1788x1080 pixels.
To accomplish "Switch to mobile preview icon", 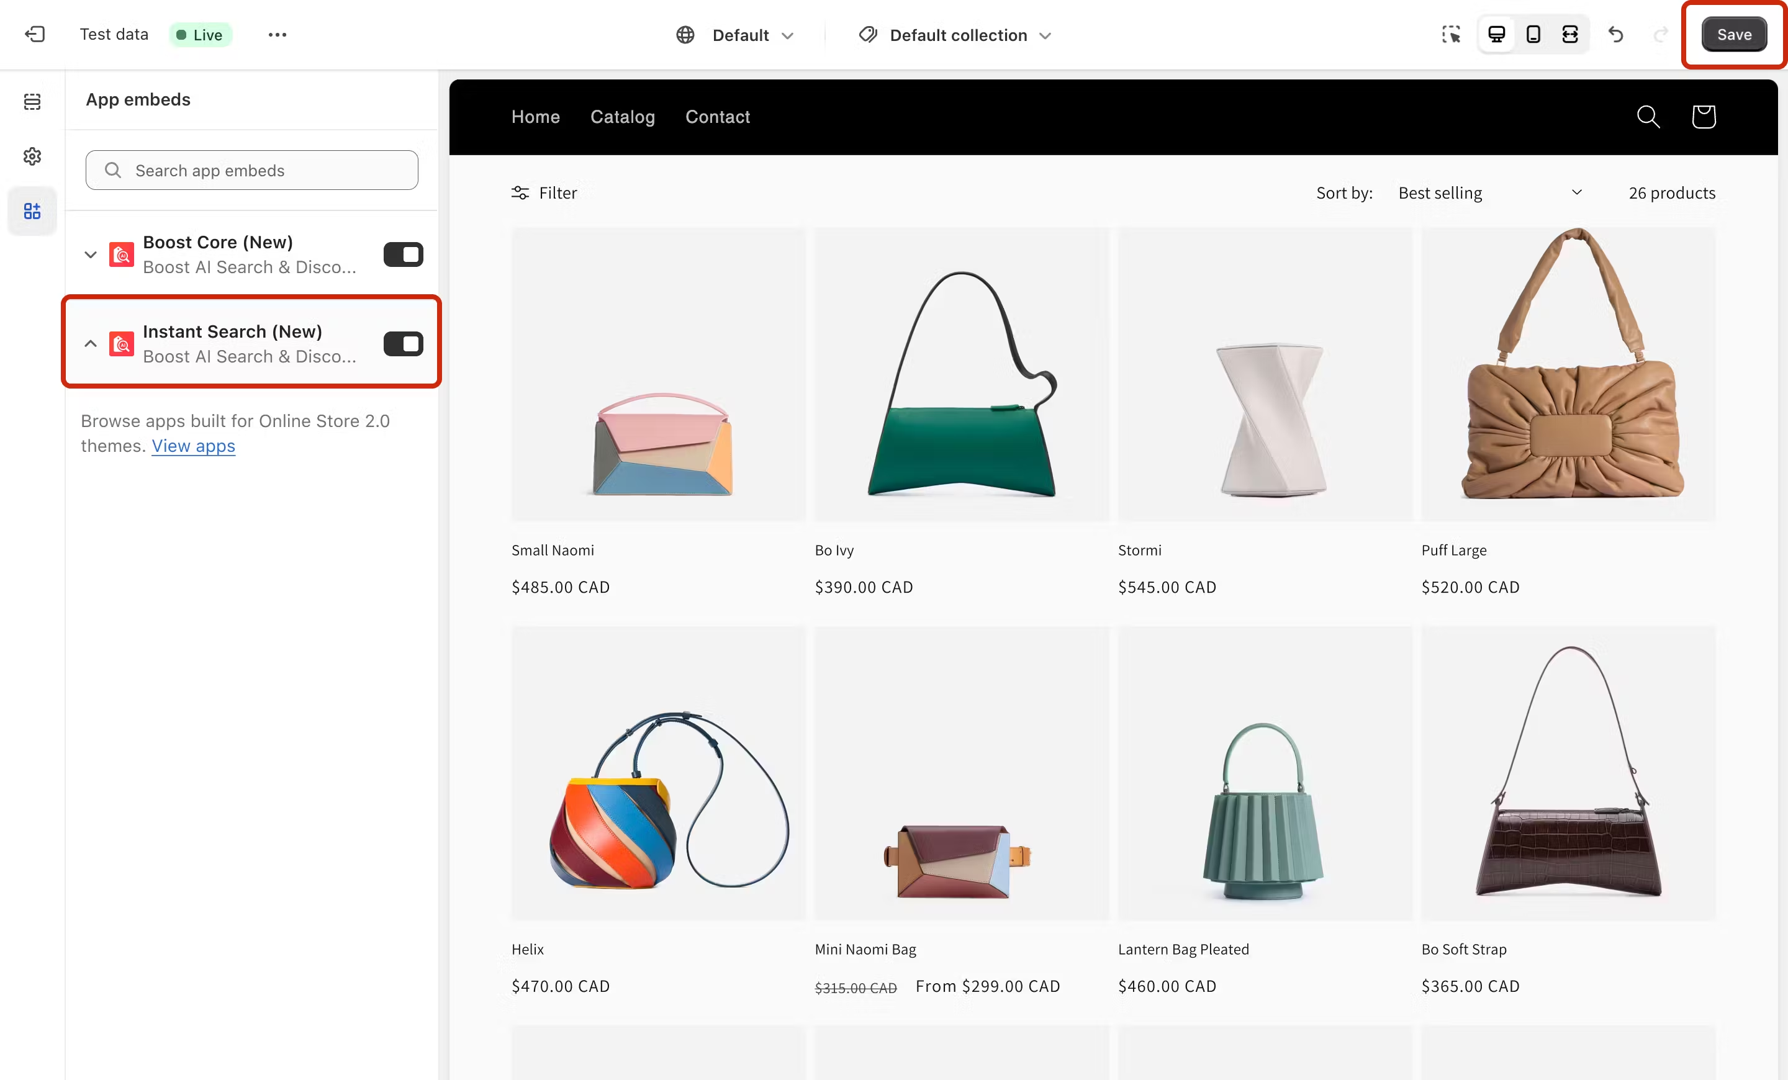I will (x=1533, y=34).
